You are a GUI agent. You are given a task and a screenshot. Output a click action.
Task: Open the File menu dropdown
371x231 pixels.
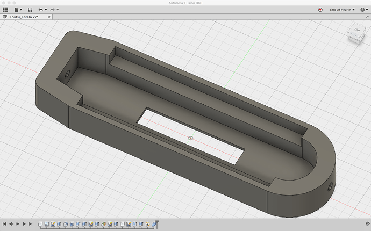click(x=18, y=10)
